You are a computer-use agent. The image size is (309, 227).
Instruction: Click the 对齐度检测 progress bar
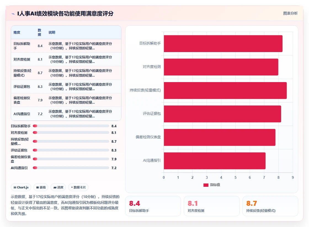tap(71, 133)
